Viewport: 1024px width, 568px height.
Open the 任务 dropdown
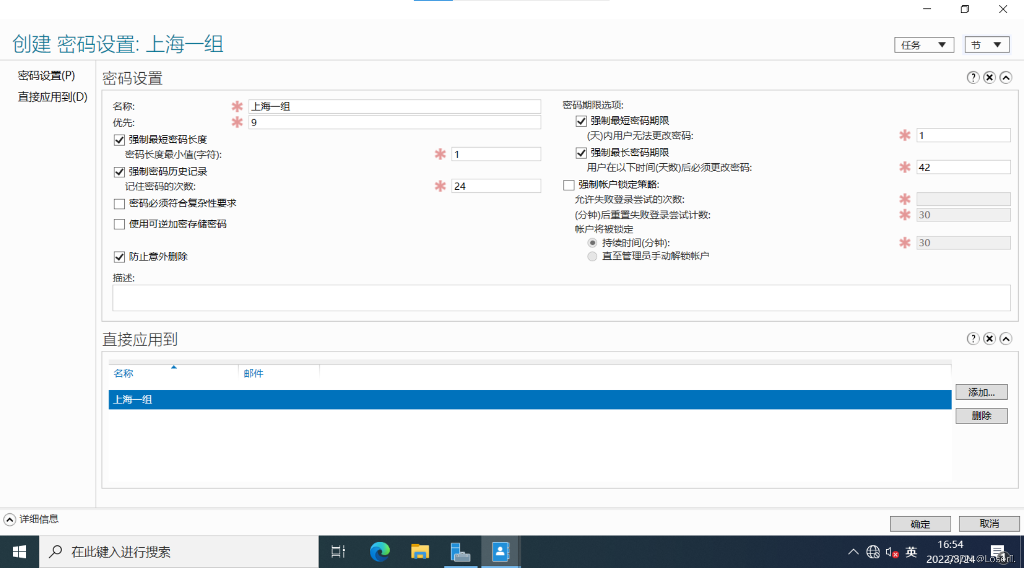(x=924, y=45)
